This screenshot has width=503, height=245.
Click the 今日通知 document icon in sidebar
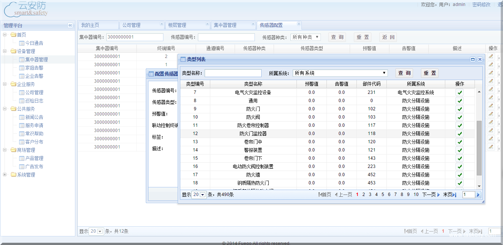click(x=22, y=43)
